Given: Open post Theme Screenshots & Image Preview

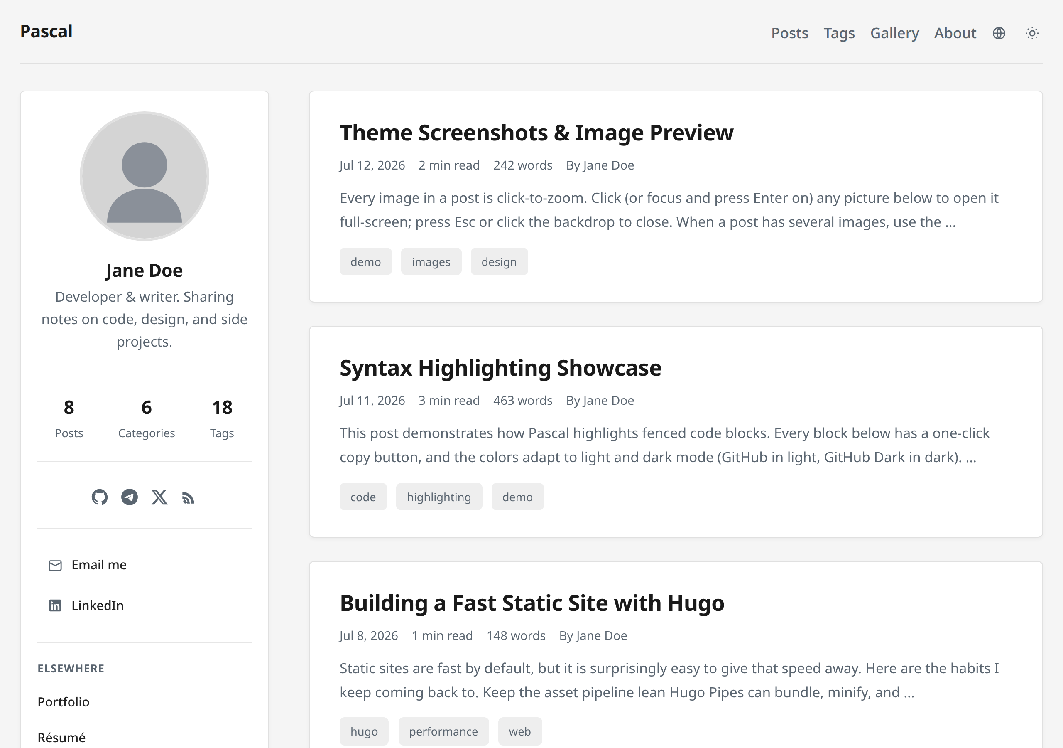Looking at the screenshot, I should pyautogui.click(x=536, y=133).
